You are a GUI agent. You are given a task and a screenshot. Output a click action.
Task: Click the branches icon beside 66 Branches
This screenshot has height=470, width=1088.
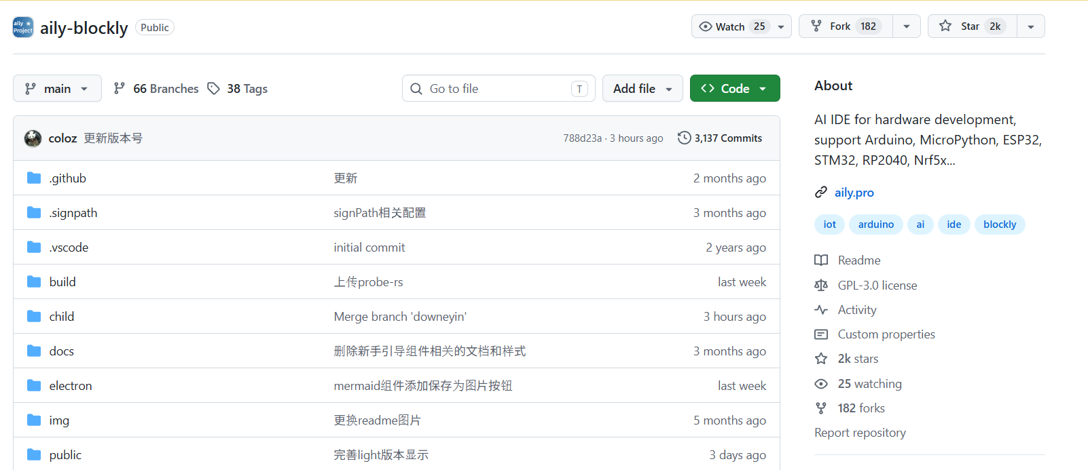pyautogui.click(x=120, y=88)
